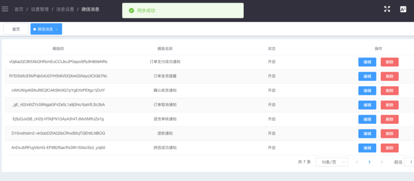
Task: Click template ID starting with AnDxJbRPugVbmG
Action: 58,148
